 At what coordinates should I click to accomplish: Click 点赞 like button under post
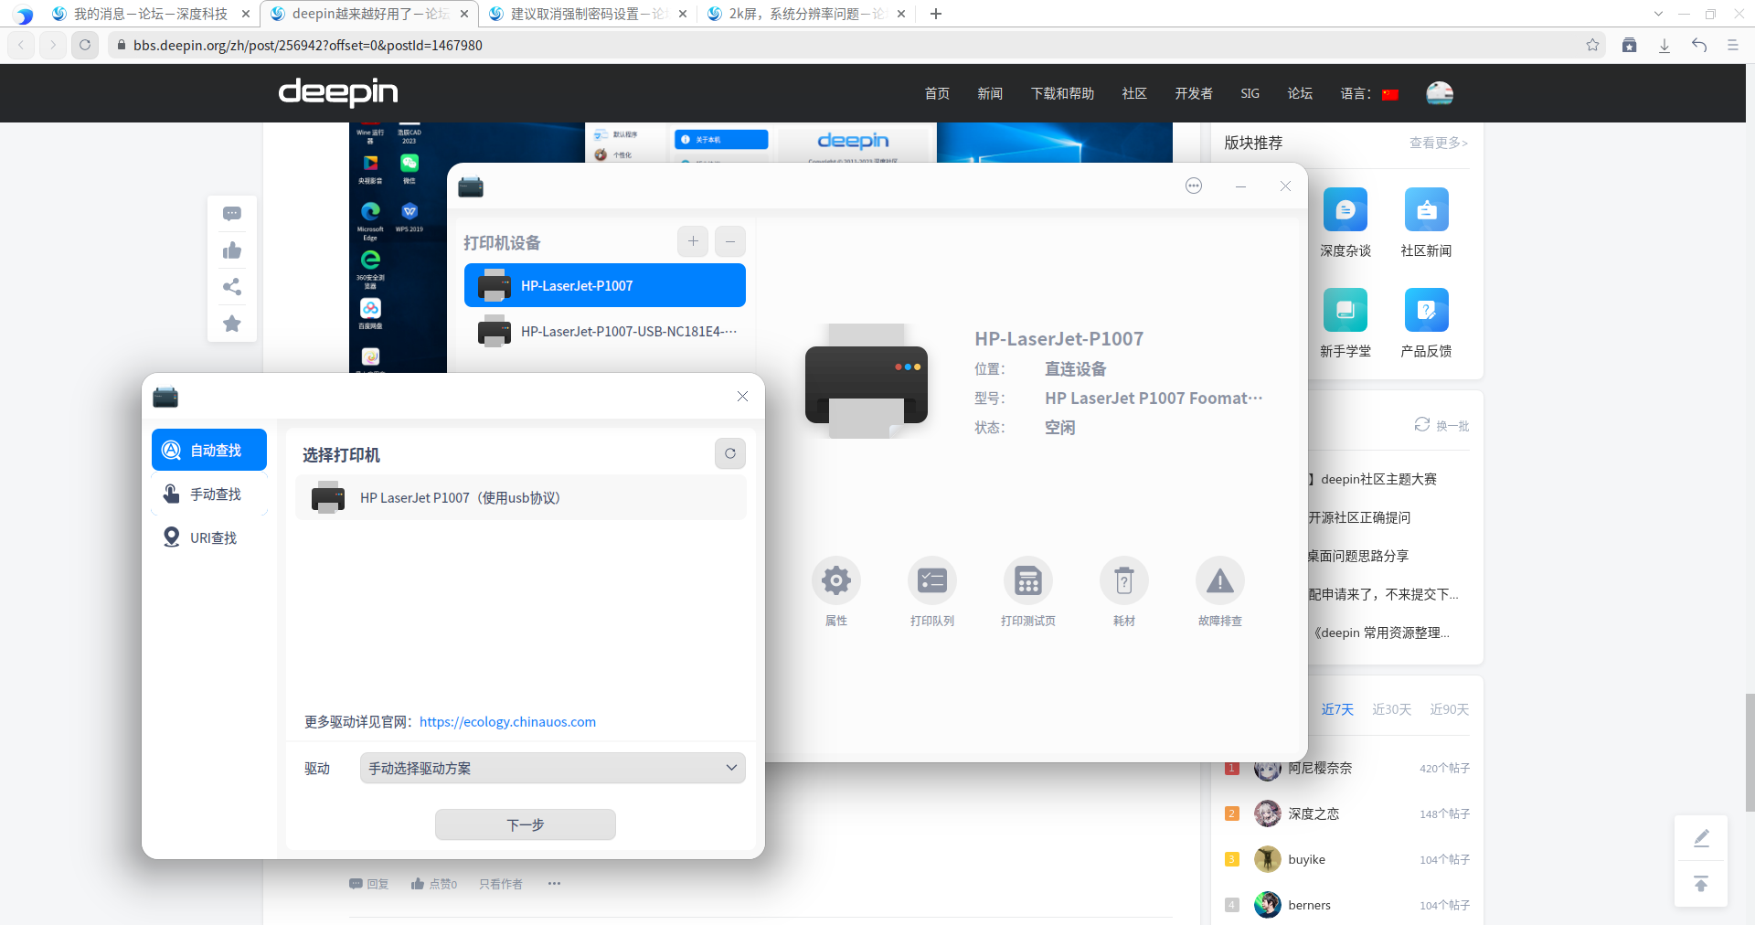(434, 884)
